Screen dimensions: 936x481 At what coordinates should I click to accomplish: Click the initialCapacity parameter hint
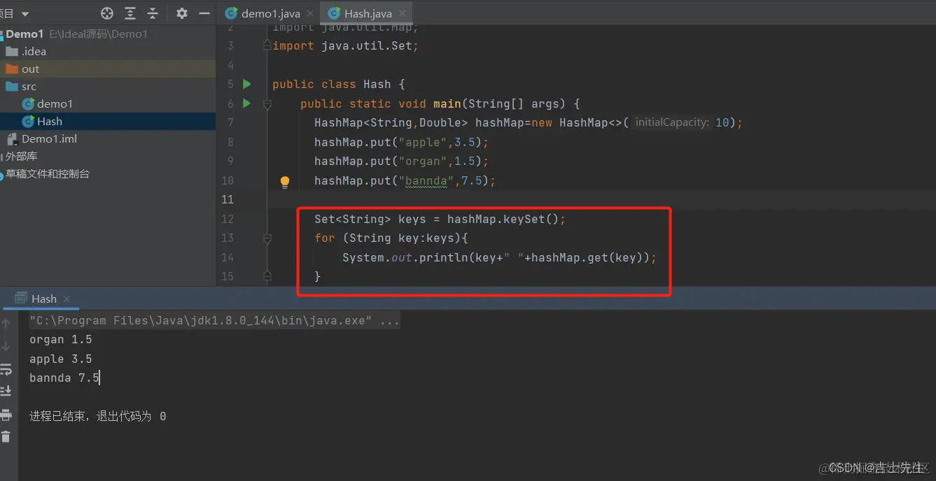coord(672,122)
